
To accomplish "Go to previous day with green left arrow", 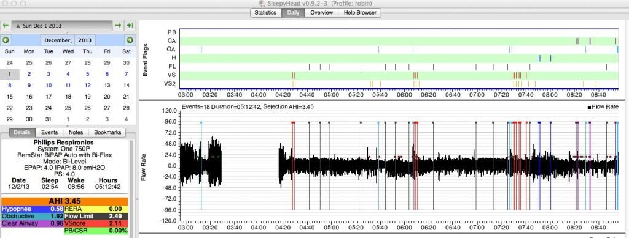I will click(x=6, y=26).
